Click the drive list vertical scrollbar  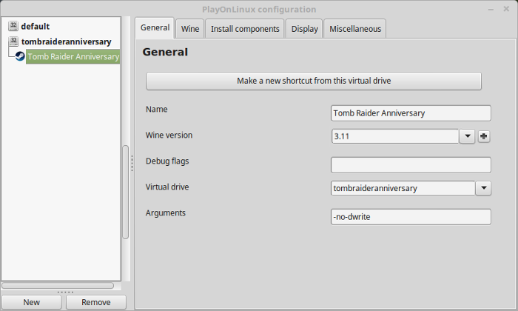point(126,192)
